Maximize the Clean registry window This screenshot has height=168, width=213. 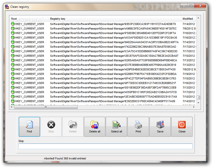pyautogui.click(x=191, y=6)
